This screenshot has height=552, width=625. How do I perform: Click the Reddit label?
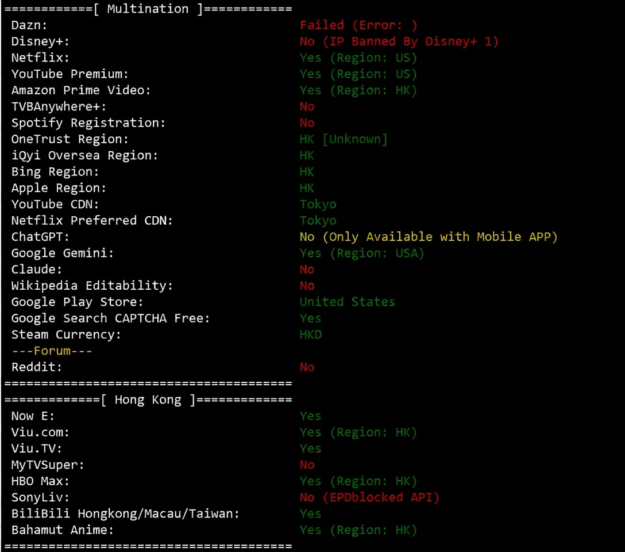(37, 367)
